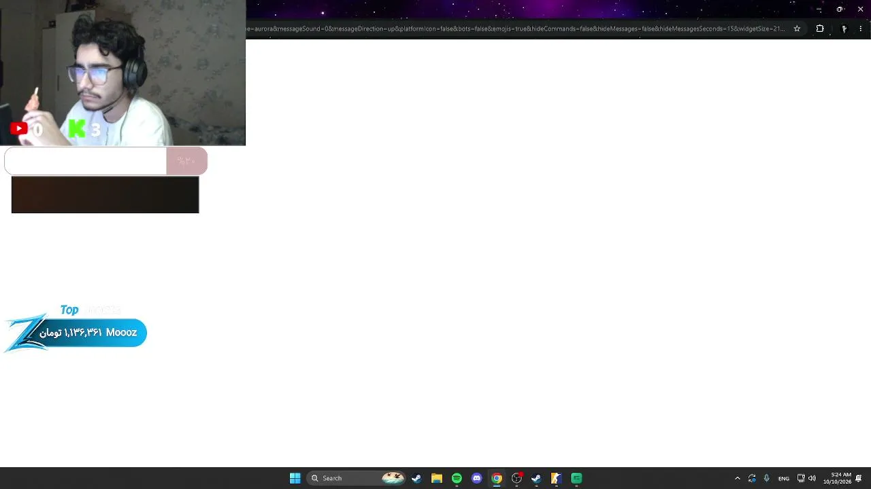Open the notifications bell icon
Image resolution: width=871 pixels, height=489 pixels.
pos(860,478)
